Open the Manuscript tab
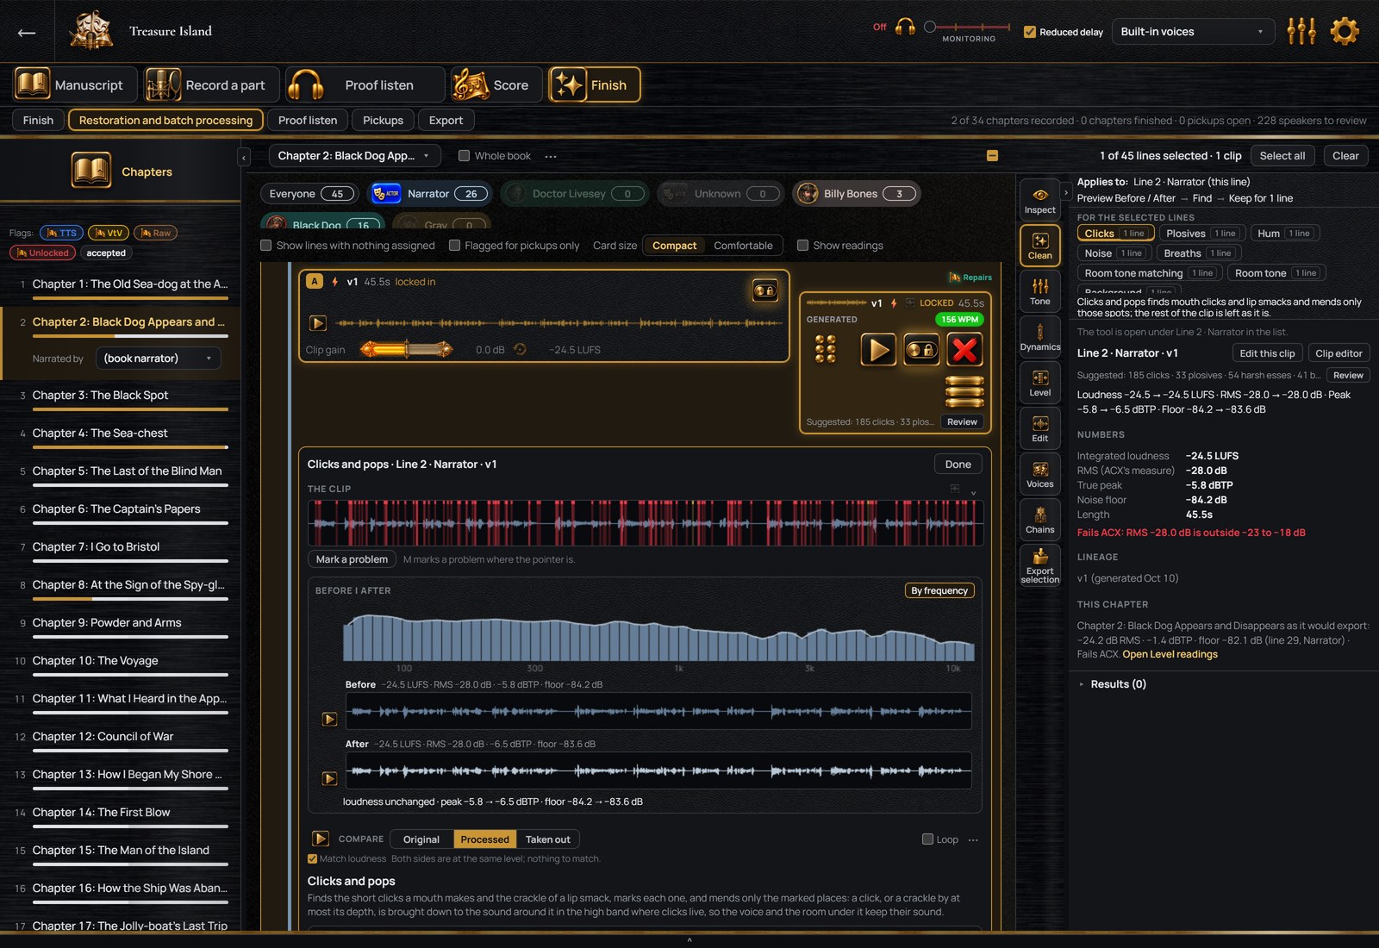The width and height of the screenshot is (1379, 948). [75, 85]
